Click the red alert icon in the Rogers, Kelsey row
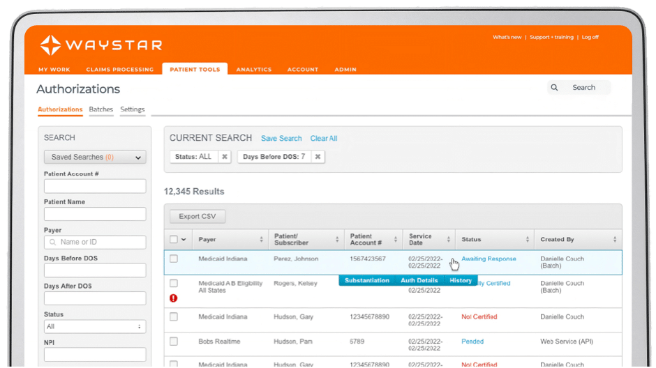Image resolution: width=656 pixels, height=368 pixels. click(x=173, y=298)
